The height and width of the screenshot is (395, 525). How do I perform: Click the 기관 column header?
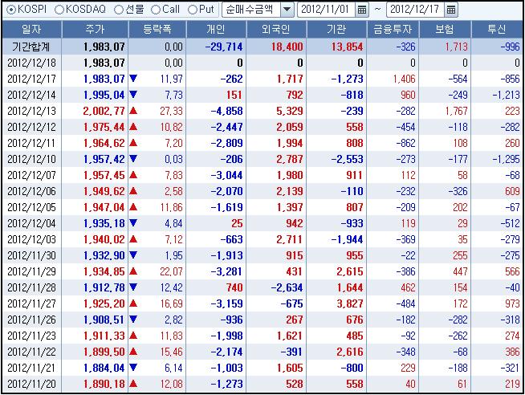(336, 30)
